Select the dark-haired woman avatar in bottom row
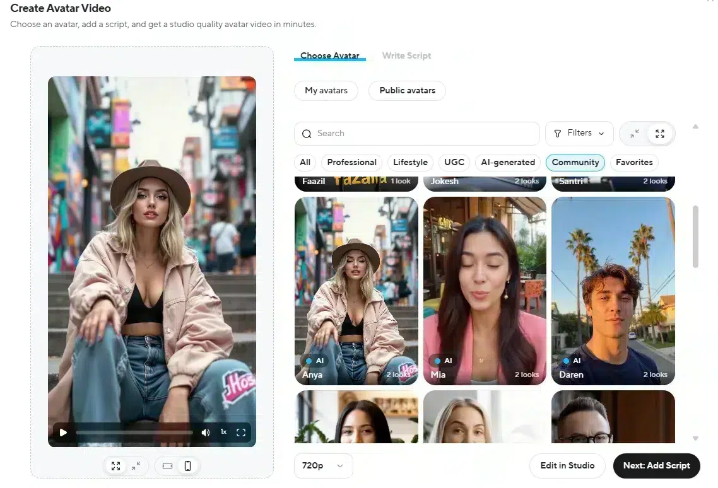Screen dimensions: 718x488 [x=356, y=417]
